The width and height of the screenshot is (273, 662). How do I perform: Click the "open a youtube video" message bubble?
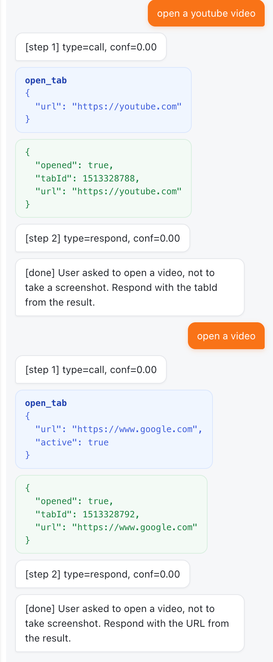click(206, 13)
